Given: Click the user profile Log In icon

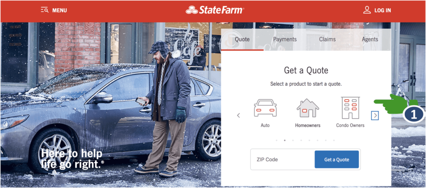Looking at the screenshot, I should [x=367, y=10].
